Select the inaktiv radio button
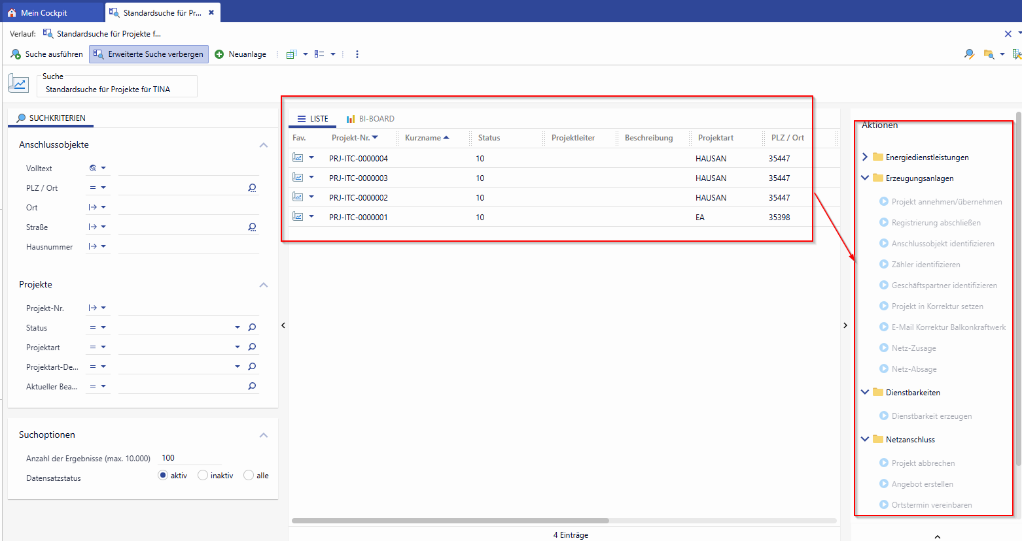Image resolution: width=1022 pixels, height=541 pixels. 203,475
